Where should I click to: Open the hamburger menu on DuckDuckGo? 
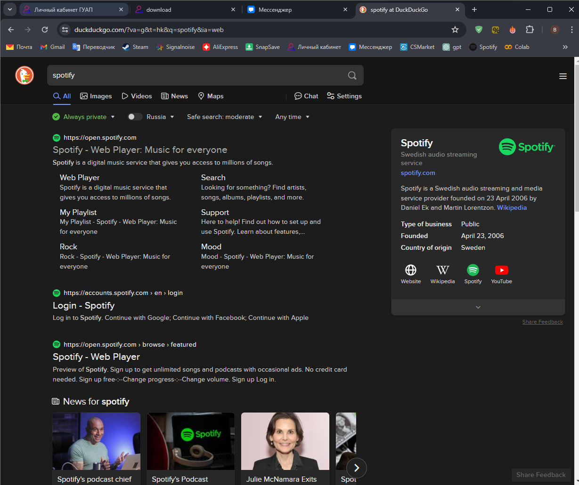[x=563, y=76]
